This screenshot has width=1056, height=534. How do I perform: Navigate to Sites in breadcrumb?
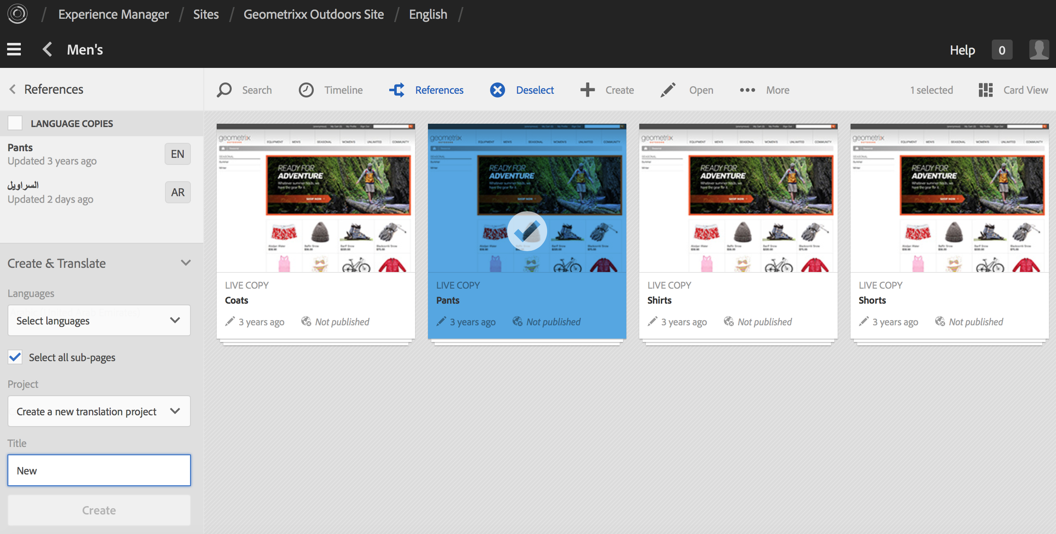tap(206, 15)
